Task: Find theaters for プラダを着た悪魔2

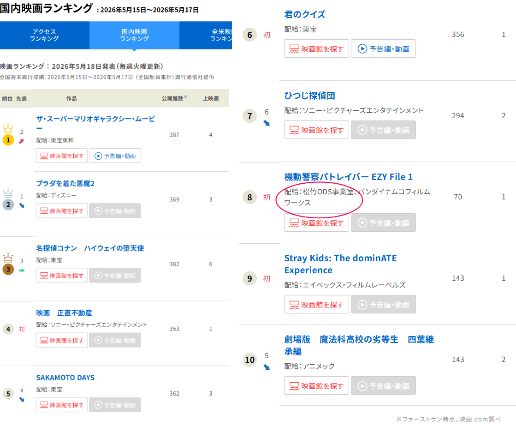Action: tap(62, 211)
